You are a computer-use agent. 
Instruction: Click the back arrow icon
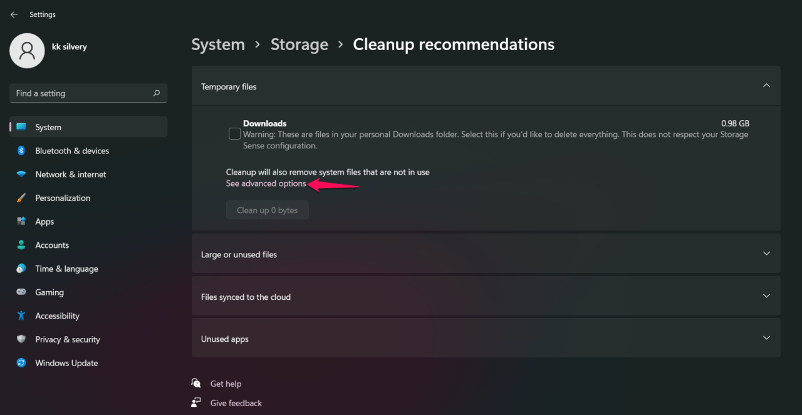14,14
